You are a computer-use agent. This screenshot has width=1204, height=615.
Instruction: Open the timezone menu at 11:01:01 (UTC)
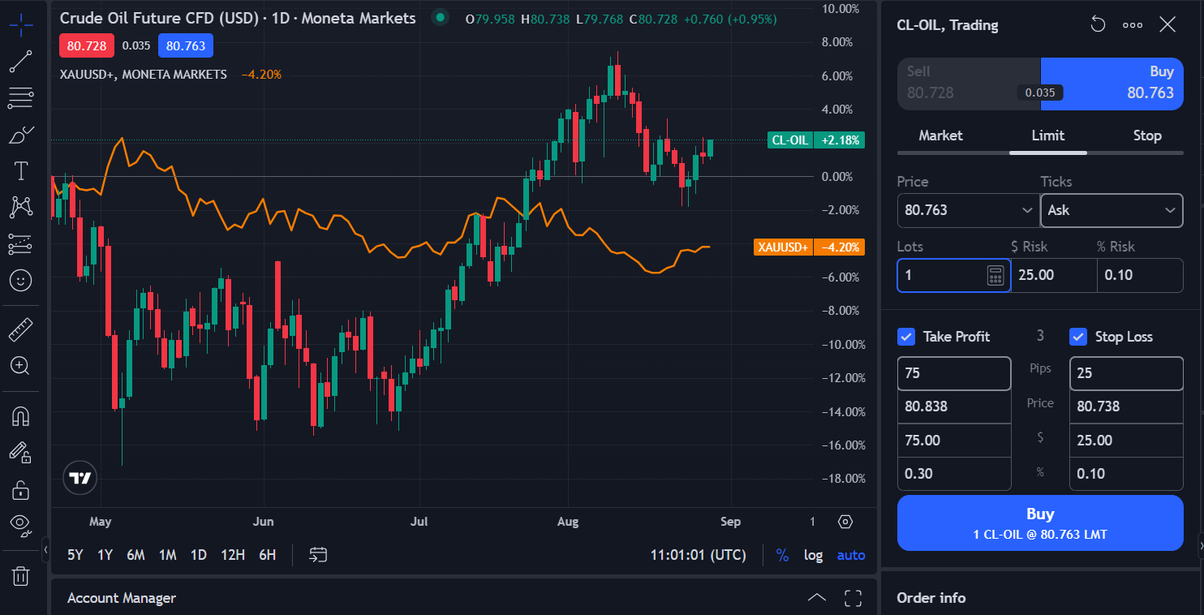[x=698, y=555]
